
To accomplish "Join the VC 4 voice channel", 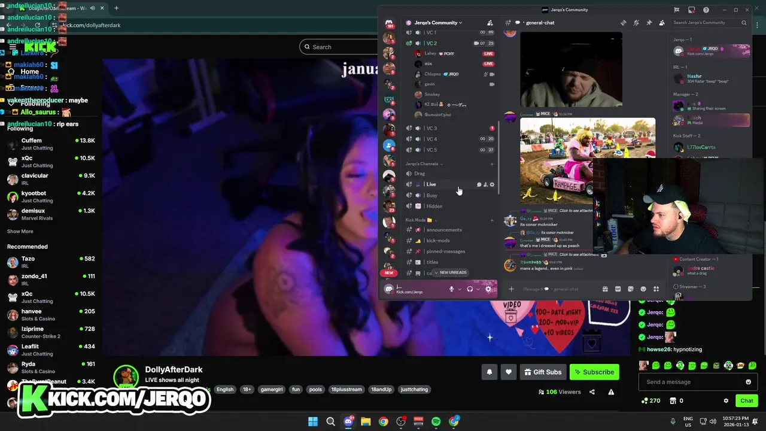I will [x=450, y=139].
